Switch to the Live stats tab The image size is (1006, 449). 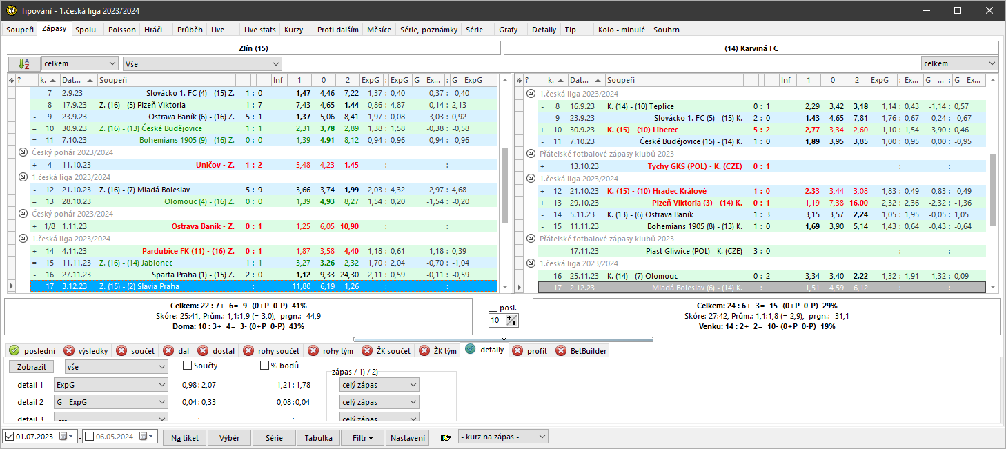(260, 30)
